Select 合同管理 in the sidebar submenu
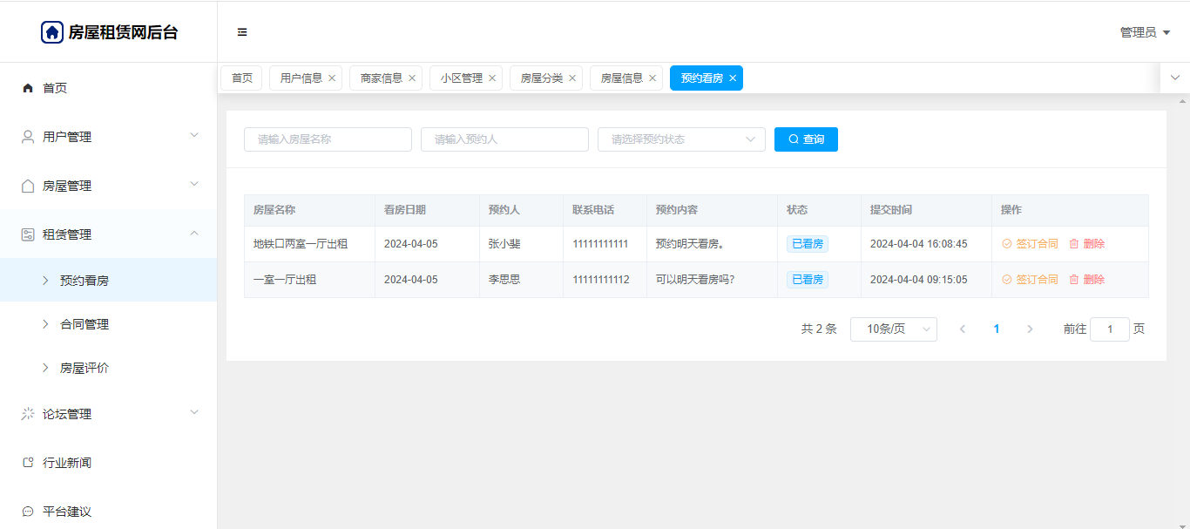 [x=84, y=324]
